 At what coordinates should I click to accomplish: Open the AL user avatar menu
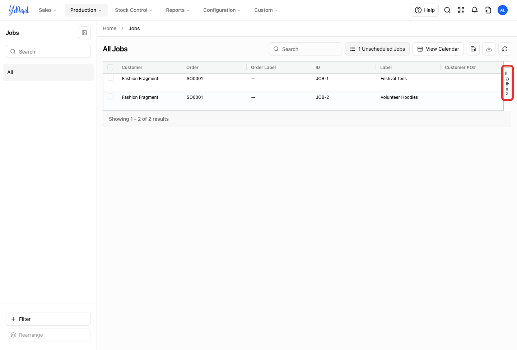tap(503, 10)
